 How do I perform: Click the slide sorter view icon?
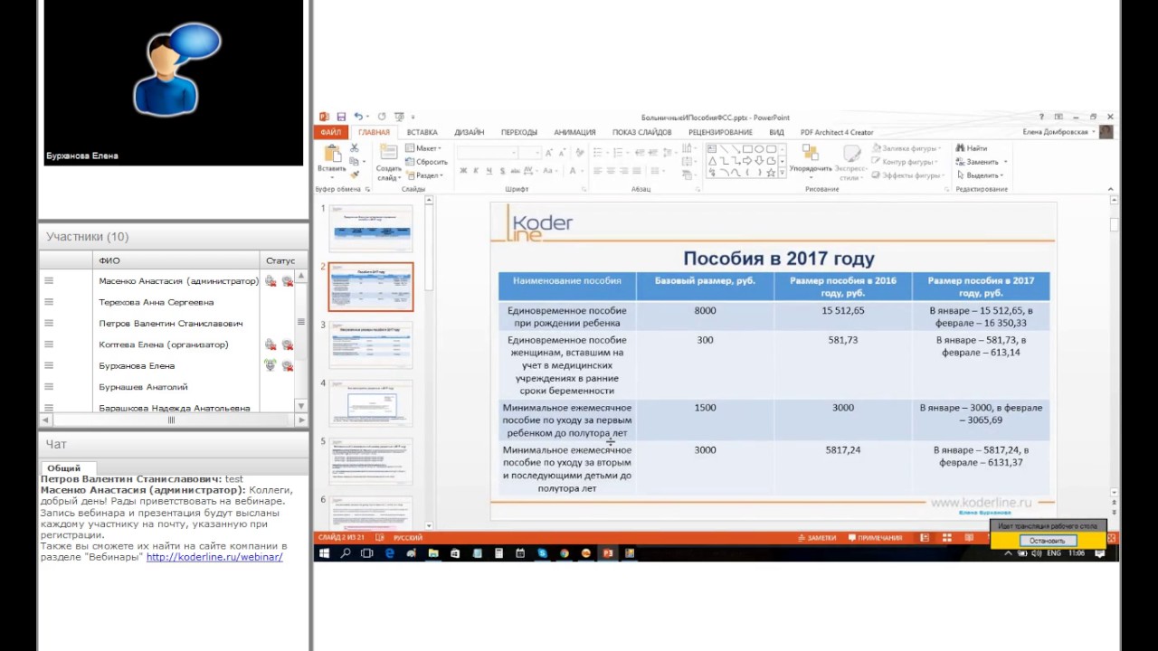click(x=946, y=537)
